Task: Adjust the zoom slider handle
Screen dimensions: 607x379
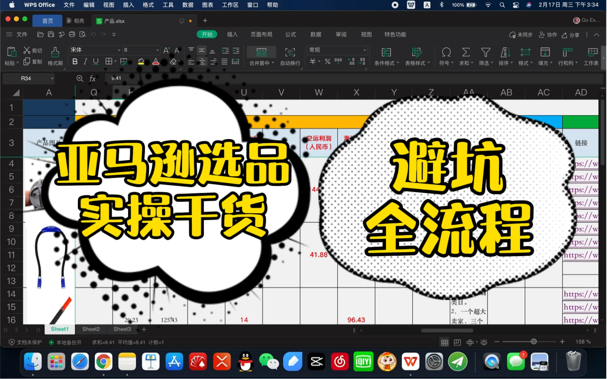Action: [x=533, y=342]
